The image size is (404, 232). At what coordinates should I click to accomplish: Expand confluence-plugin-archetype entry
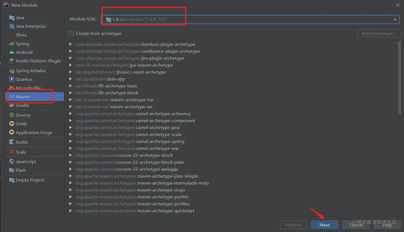[71, 51]
